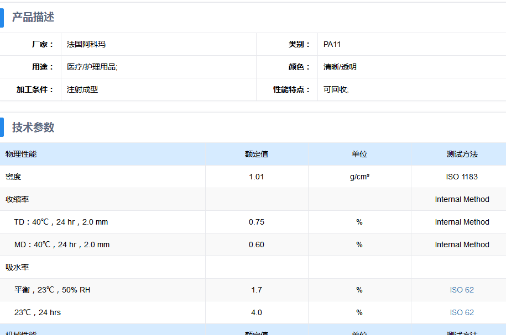
Task: Click the 单位 header of 物理性能 table
Action: coord(359,154)
